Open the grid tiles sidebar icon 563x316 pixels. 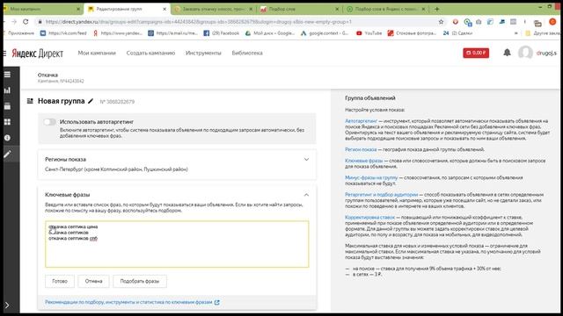7,122
